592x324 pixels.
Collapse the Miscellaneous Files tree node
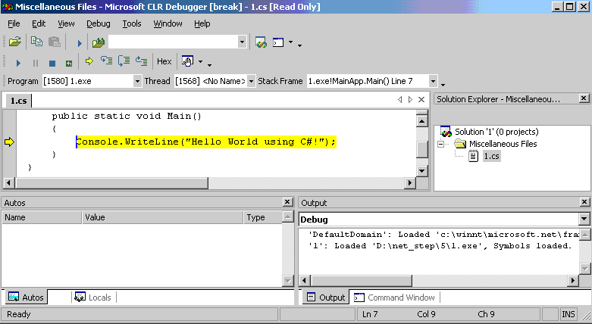click(440, 144)
